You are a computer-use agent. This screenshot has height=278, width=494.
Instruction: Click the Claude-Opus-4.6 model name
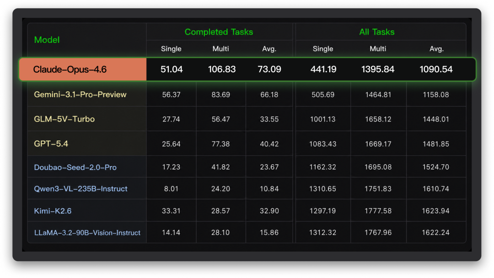tap(70, 69)
